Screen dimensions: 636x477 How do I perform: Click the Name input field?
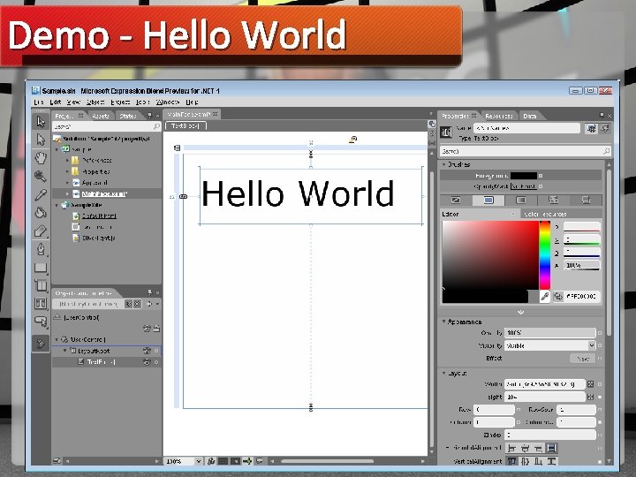coord(527,128)
